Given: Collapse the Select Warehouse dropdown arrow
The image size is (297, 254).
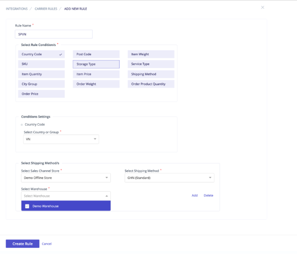Looking at the screenshot, I should [107, 196].
